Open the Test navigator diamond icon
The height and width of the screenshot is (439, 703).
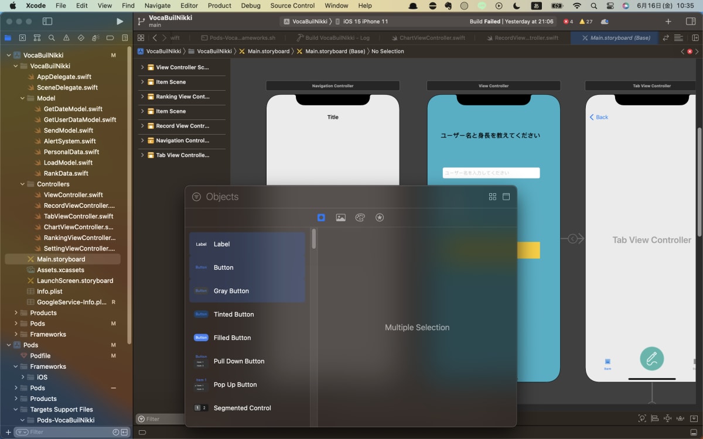tap(81, 37)
